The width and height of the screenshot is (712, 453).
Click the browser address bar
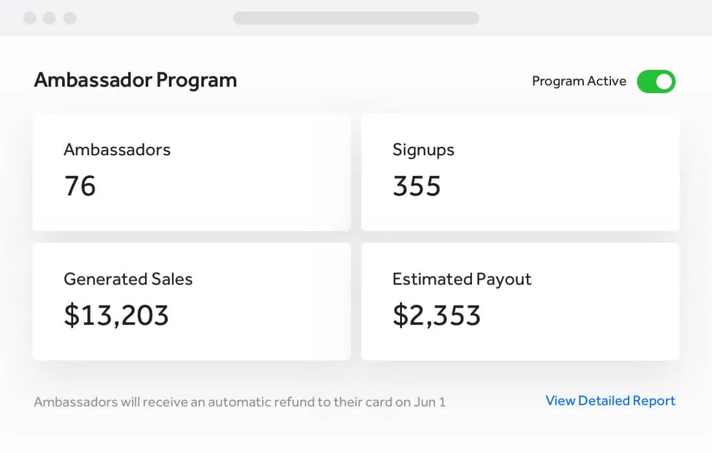pos(356,18)
